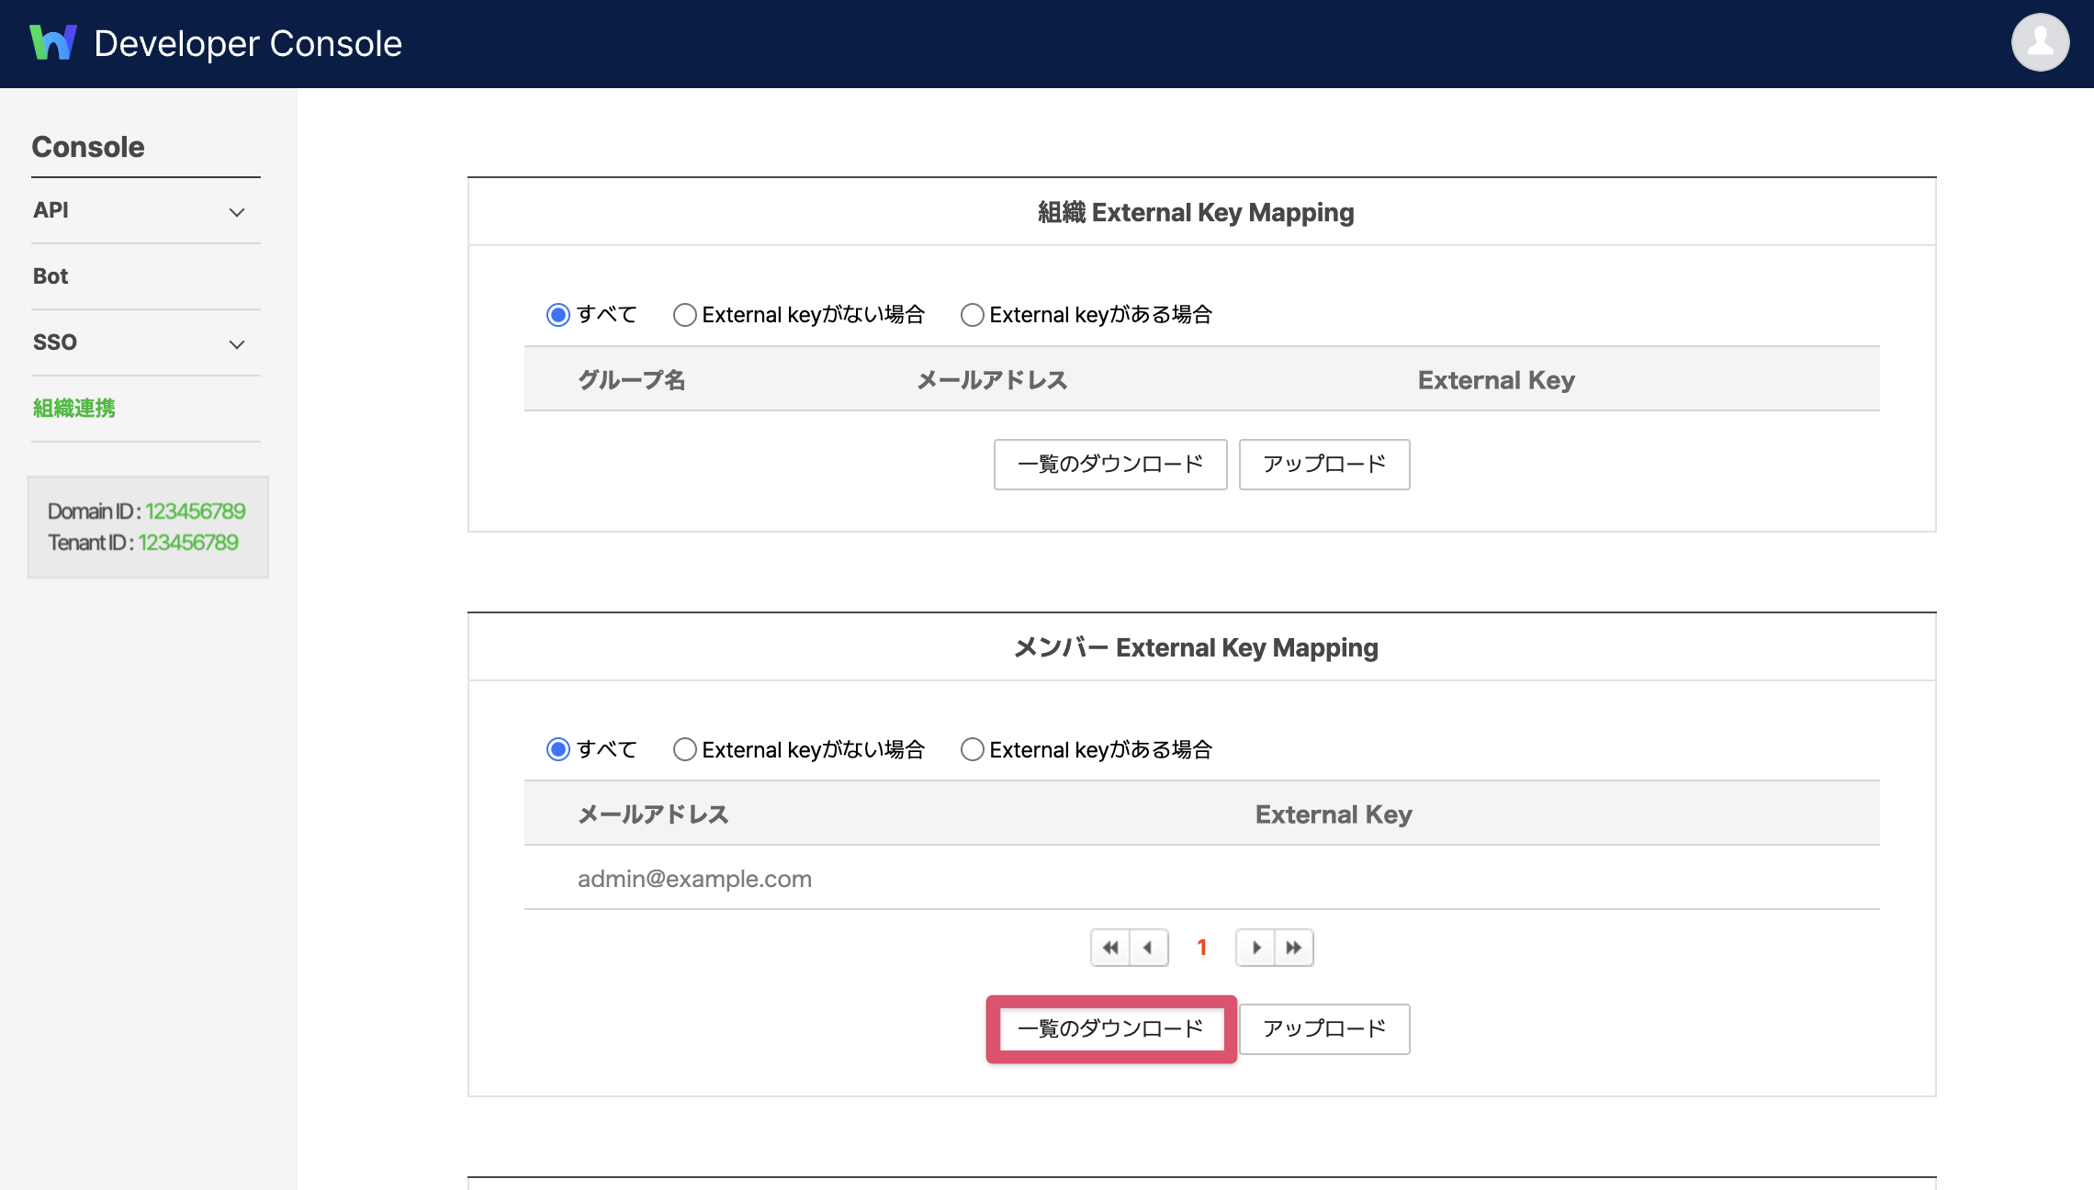Select すべて in 組織 External Key Mapping

point(558,315)
